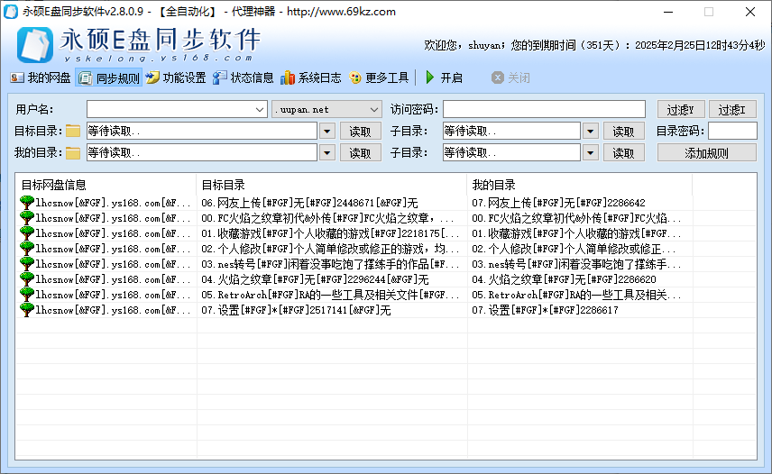Expand the 目标目录 dropdown arrow
This screenshot has width=772, height=474.
tap(326, 132)
